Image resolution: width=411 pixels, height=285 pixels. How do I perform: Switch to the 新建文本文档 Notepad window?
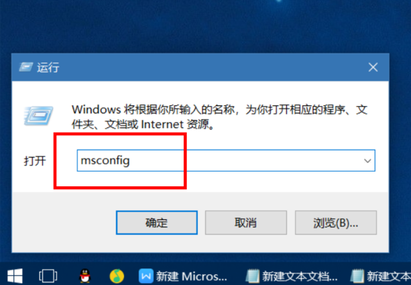point(292,276)
